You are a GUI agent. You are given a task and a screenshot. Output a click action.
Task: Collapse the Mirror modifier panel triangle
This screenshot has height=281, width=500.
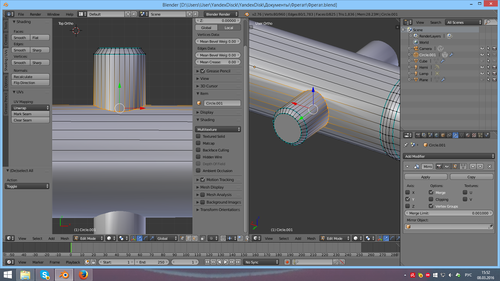point(407,166)
